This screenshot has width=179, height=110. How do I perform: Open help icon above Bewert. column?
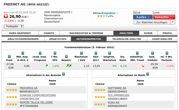[66, 56]
